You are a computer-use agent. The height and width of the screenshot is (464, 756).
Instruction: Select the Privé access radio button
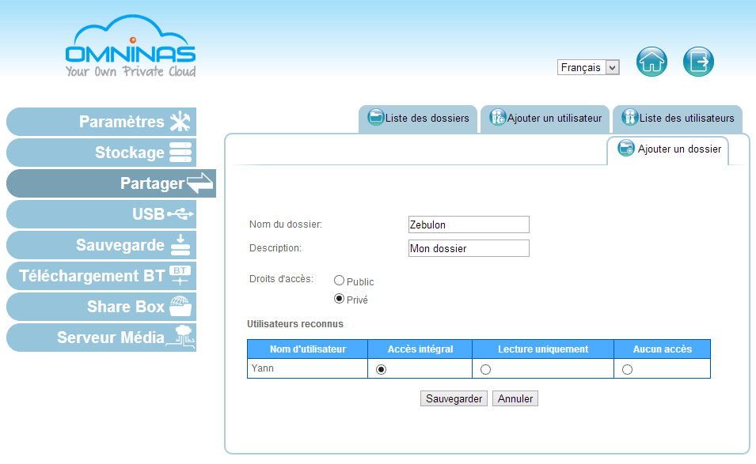pyautogui.click(x=339, y=299)
